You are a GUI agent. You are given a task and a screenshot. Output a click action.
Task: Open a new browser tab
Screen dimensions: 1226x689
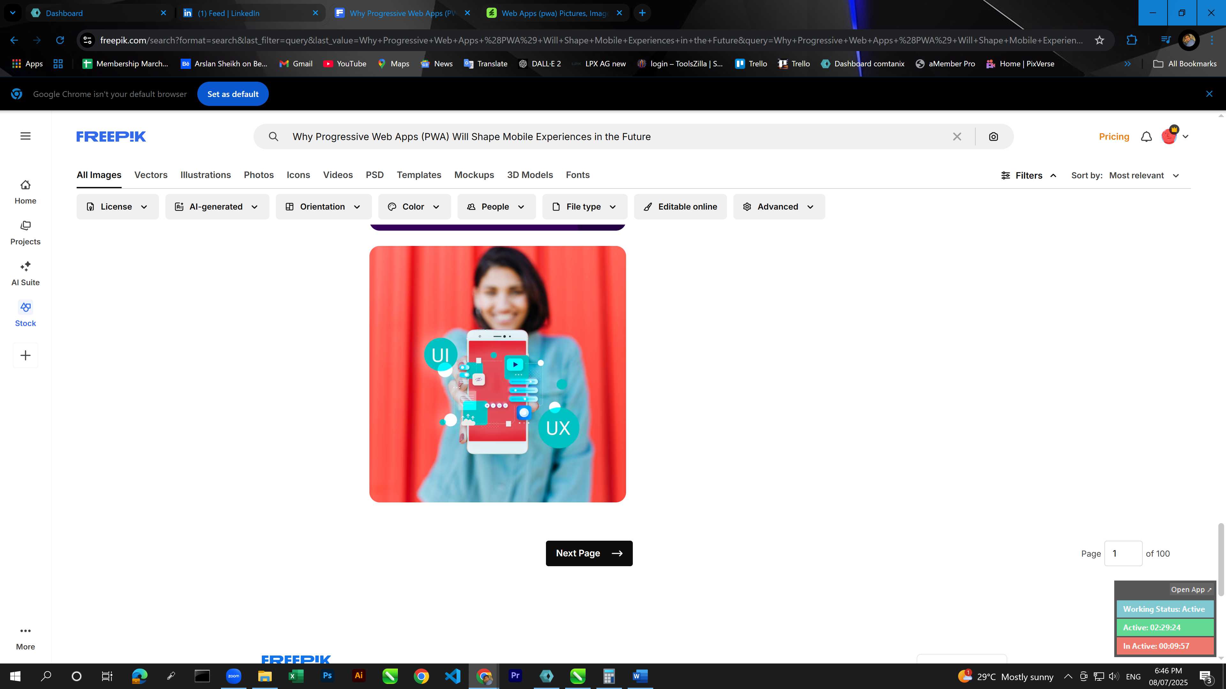642,13
